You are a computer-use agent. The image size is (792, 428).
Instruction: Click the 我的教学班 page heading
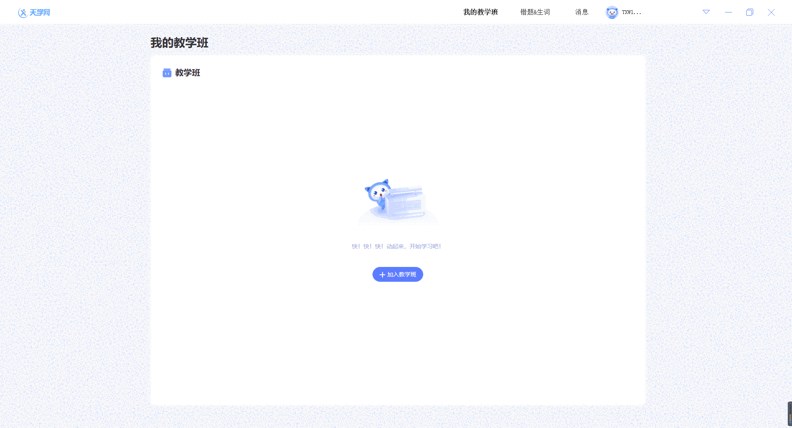click(x=179, y=43)
